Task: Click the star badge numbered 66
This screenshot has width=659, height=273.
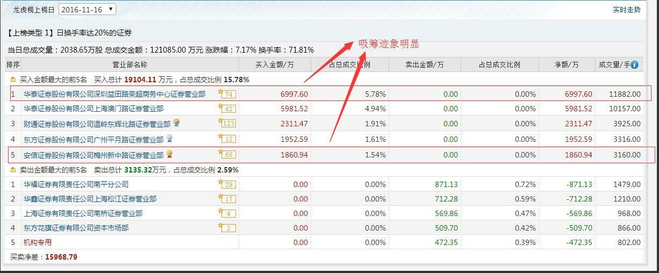Action: click(227, 155)
